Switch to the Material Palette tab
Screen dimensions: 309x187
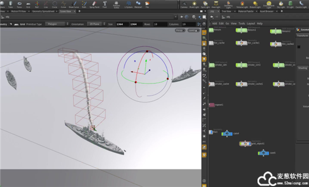pyautogui.click(x=246, y=11)
